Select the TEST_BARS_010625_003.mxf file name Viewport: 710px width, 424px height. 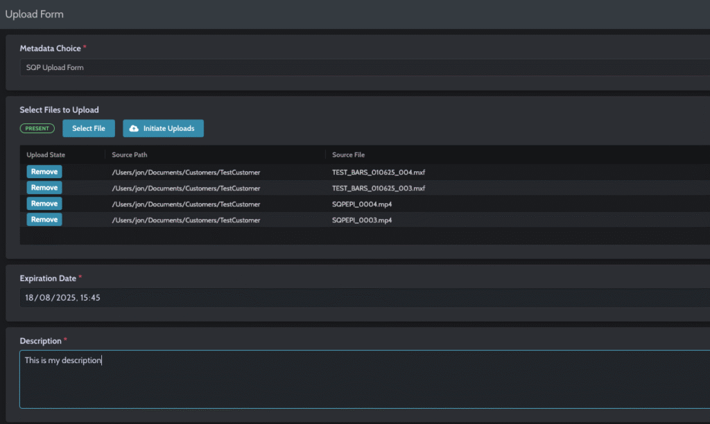(379, 188)
